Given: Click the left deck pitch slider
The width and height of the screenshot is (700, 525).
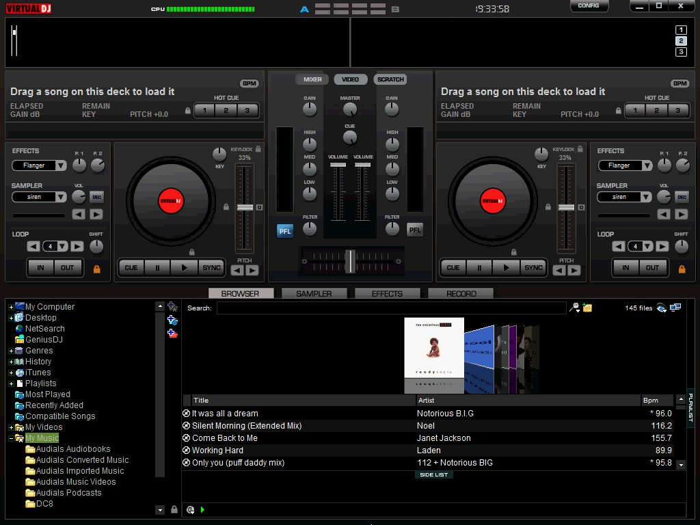Looking at the screenshot, I should (245, 208).
